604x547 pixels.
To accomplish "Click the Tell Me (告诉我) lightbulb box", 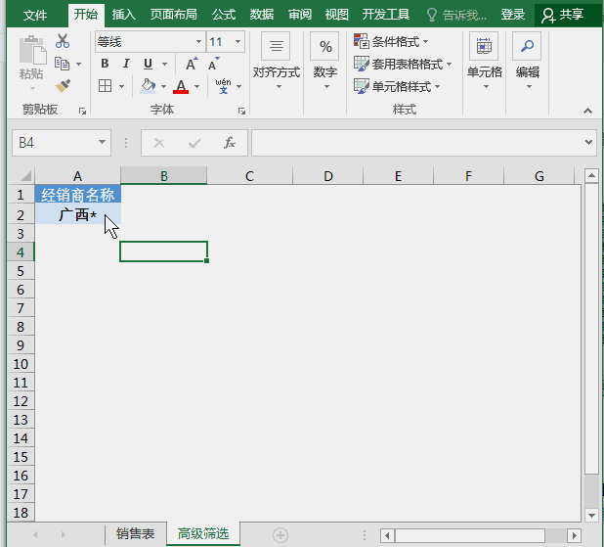I will [x=456, y=15].
